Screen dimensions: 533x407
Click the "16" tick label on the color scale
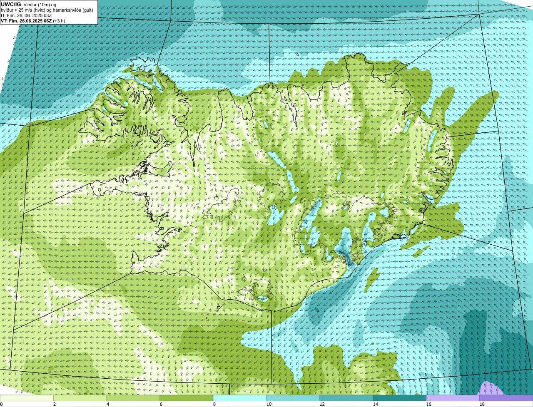pyautogui.click(x=429, y=404)
